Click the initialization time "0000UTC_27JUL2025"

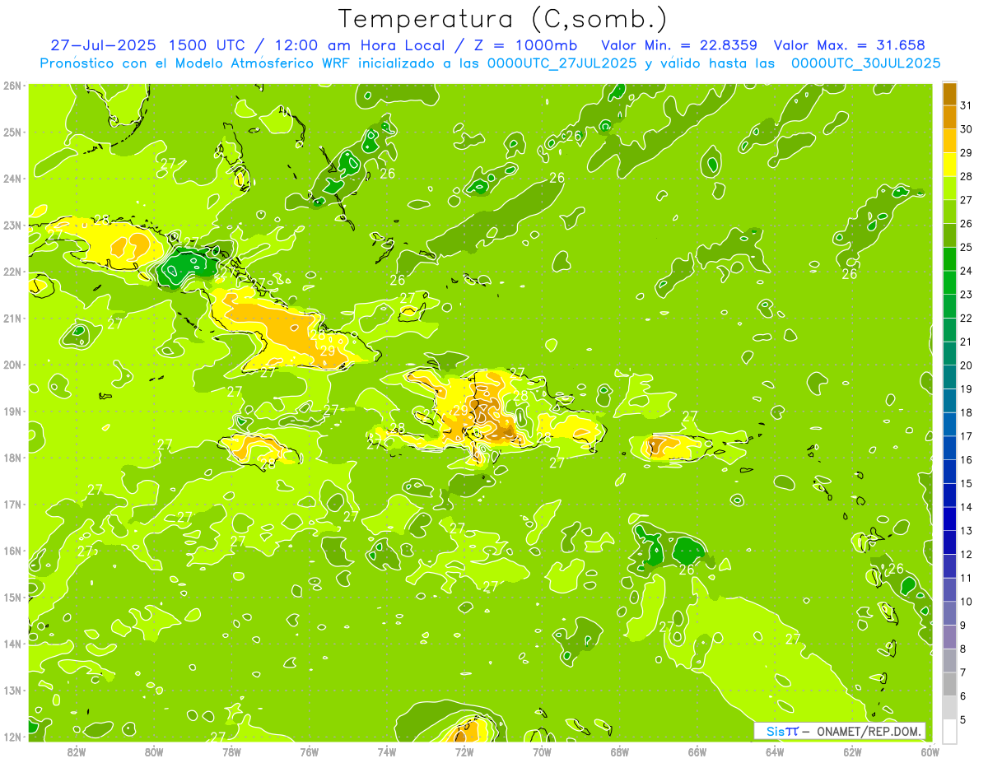[562, 63]
